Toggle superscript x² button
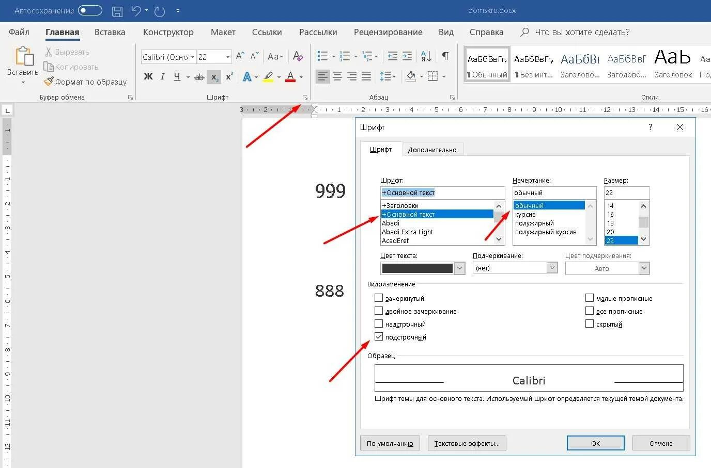The image size is (711, 468). click(x=229, y=76)
